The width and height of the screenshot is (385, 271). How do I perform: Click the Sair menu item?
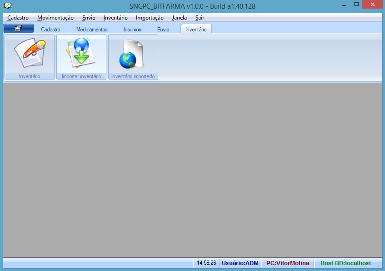coord(200,18)
